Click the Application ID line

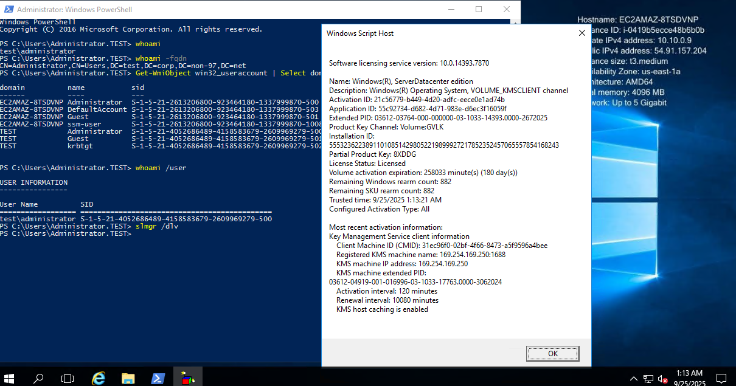coord(418,109)
